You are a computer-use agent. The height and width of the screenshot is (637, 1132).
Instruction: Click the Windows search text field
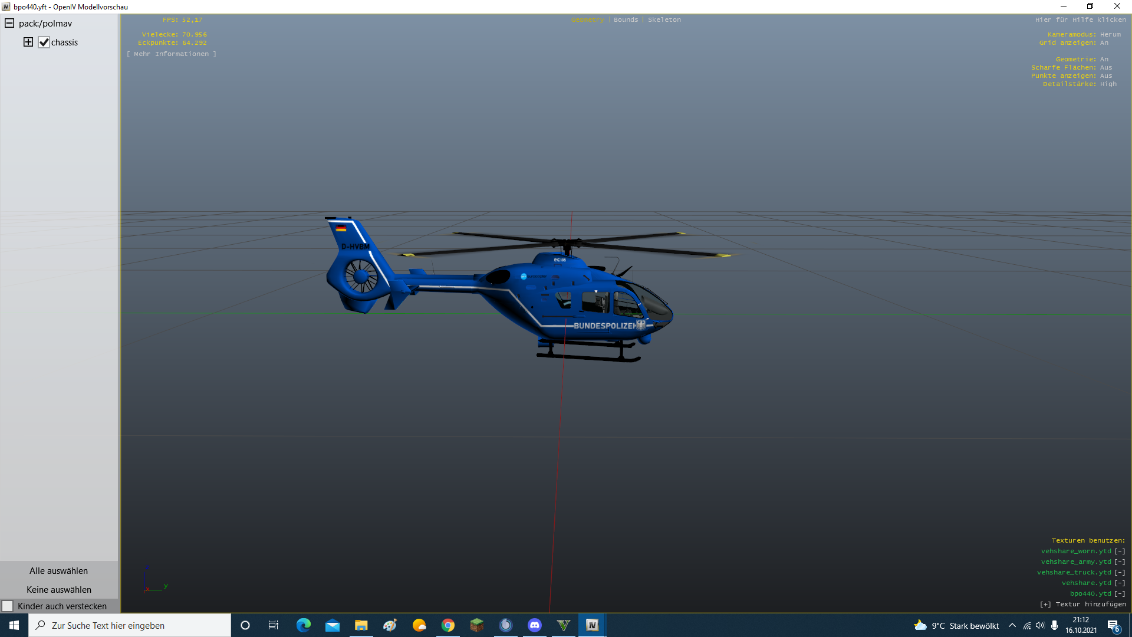pyautogui.click(x=130, y=625)
